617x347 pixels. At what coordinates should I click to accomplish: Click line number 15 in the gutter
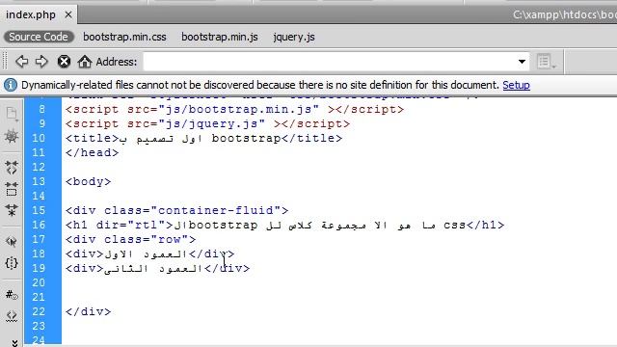click(39, 210)
